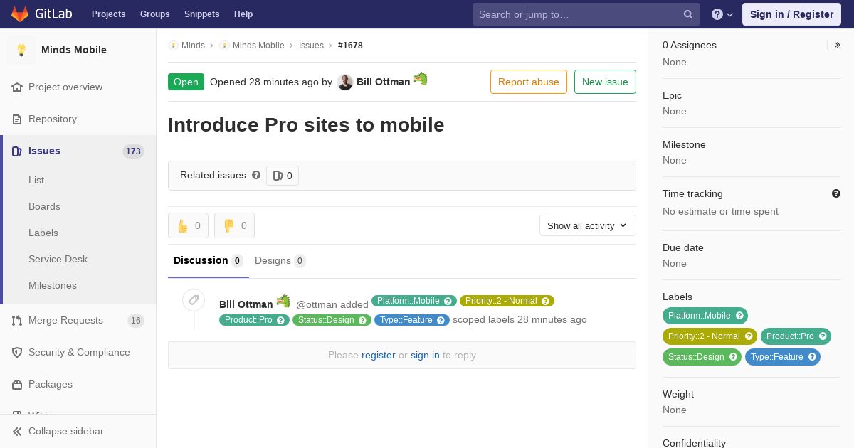Click related issues count badge
This screenshot has height=448, width=854.
tap(283, 176)
